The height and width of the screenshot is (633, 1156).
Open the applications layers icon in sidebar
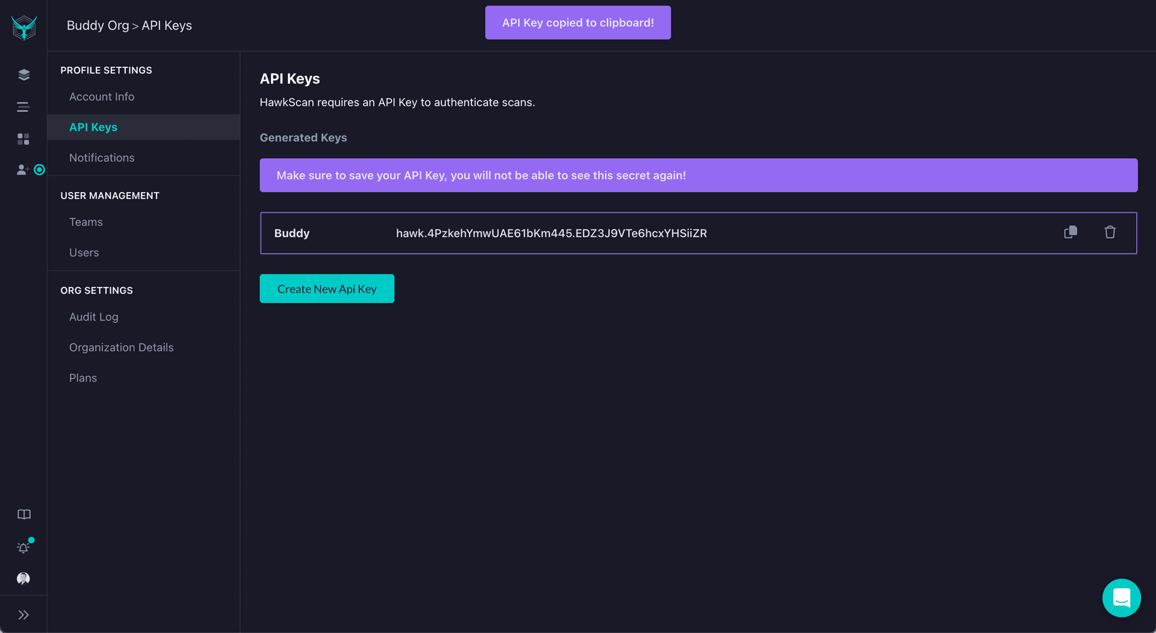point(23,75)
